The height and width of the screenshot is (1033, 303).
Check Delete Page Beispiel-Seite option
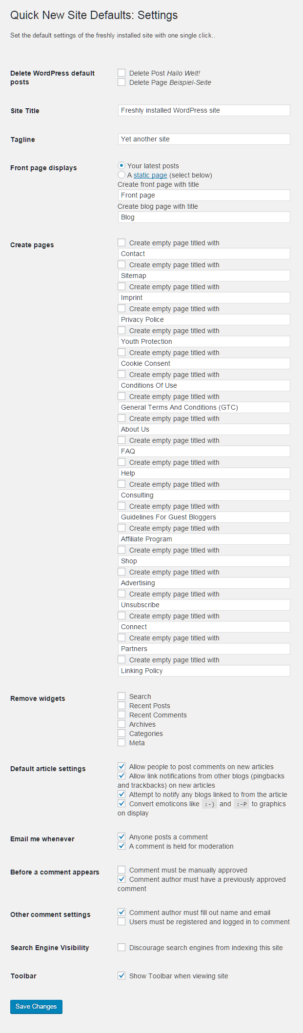click(x=121, y=82)
